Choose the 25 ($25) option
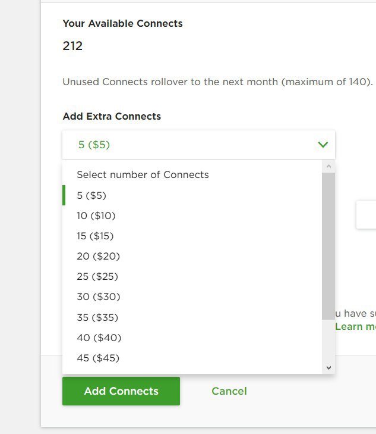The image size is (376, 434). click(x=192, y=276)
